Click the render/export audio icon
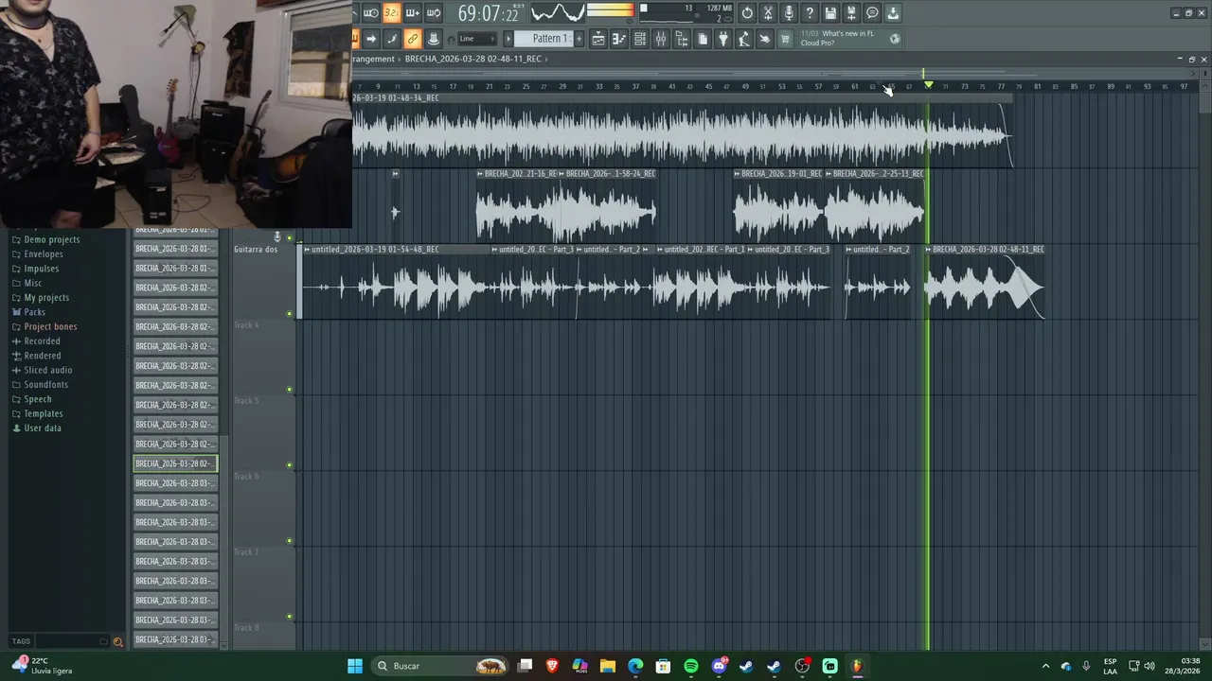 tap(851, 13)
